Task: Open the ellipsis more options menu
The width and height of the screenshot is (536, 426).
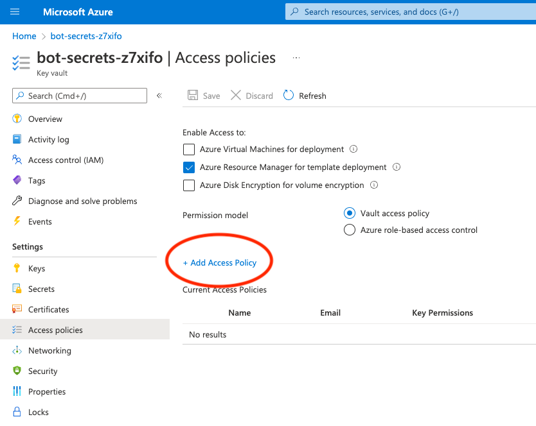Action: click(x=296, y=58)
